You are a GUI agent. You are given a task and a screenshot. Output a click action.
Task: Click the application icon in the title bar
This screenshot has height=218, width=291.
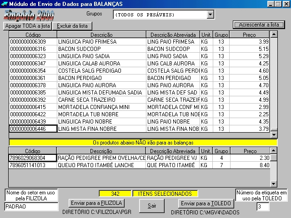[4, 4]
